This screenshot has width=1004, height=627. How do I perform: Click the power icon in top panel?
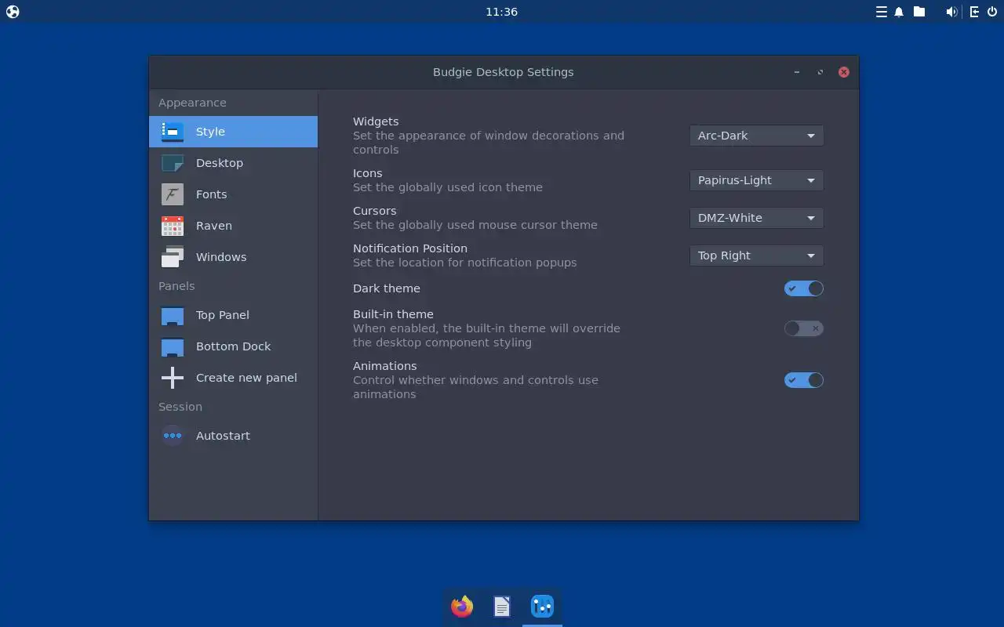[992, 12]
